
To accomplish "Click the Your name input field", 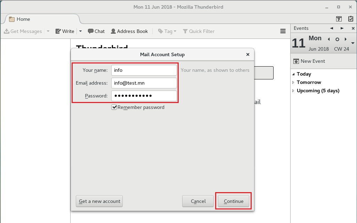I will pos(144,70).
